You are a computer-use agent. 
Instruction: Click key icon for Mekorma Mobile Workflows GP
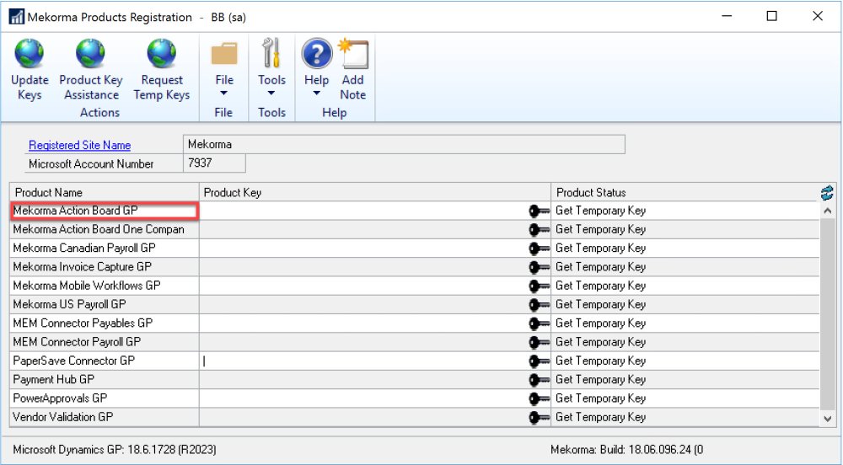pyautogui.click(x=539, y=286)
